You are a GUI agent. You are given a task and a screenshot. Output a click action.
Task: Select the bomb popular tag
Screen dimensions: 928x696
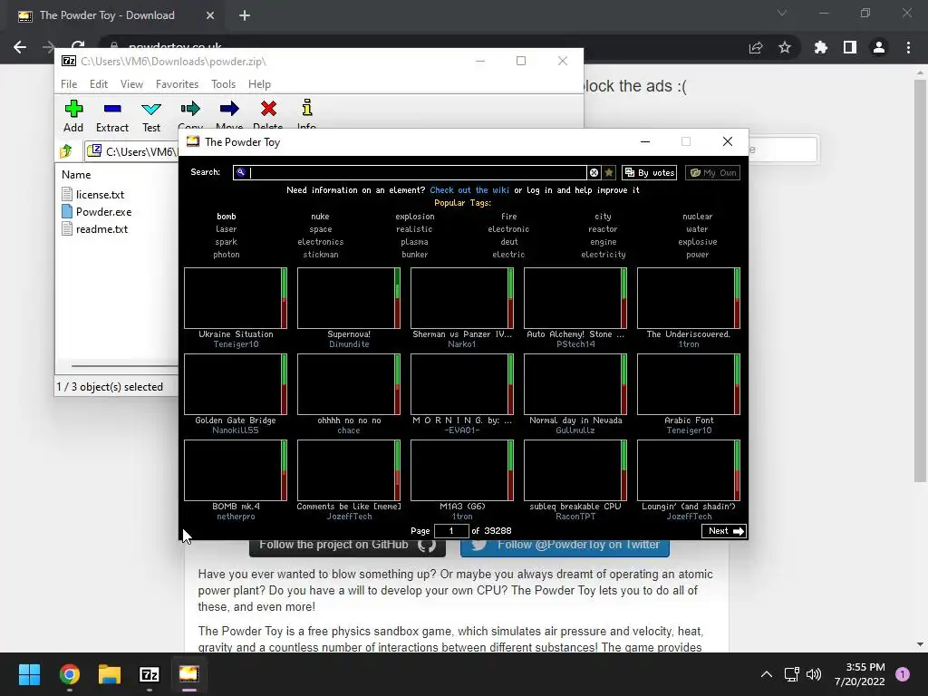tap(226, 217)
